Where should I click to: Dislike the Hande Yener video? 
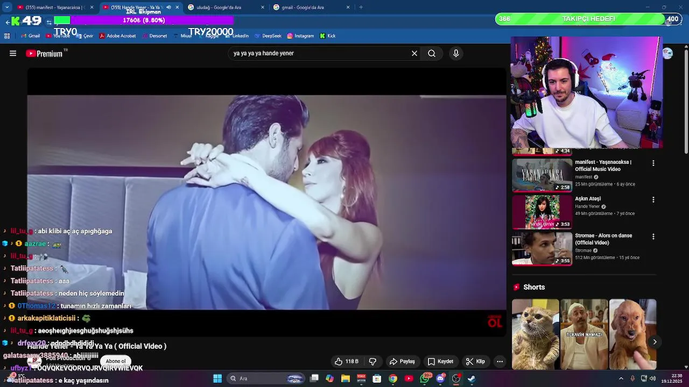pyautogui.click(x=372, y=361)
